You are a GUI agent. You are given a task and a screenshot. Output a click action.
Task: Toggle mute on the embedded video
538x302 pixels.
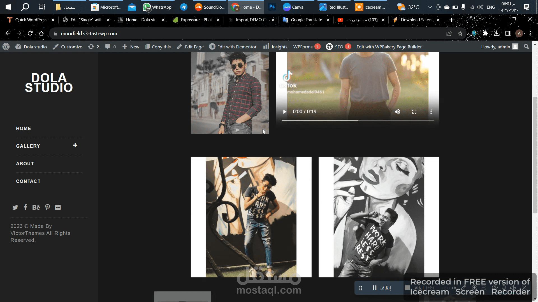pos(397,111)
